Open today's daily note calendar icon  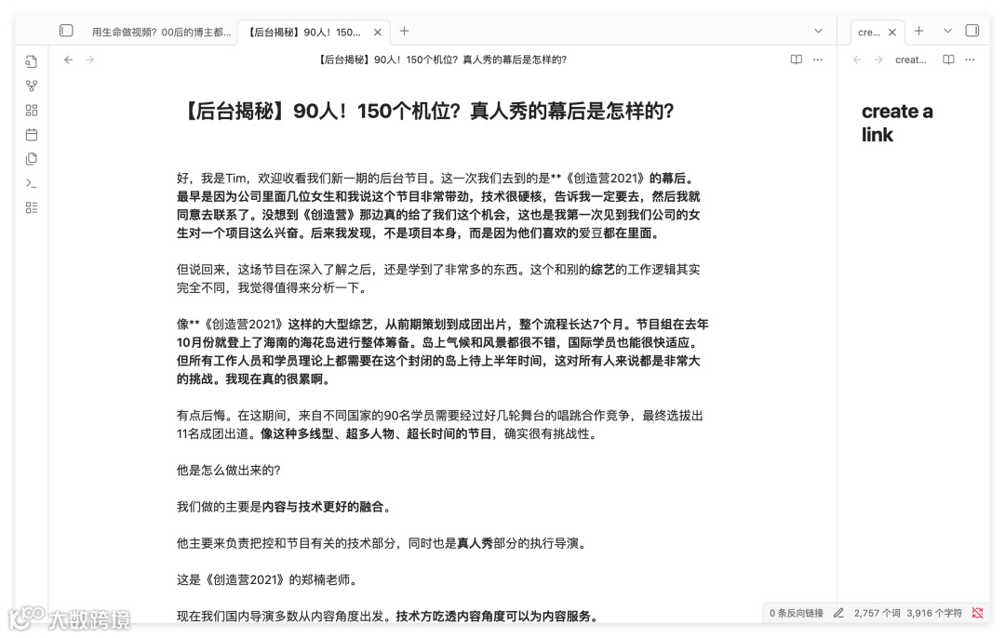32,135
